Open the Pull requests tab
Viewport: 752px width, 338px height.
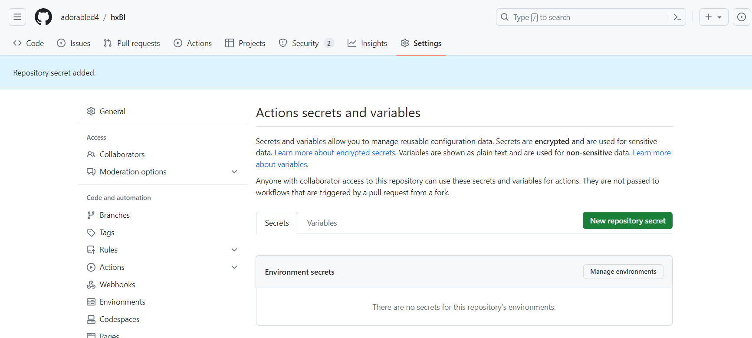pos(132,43)
